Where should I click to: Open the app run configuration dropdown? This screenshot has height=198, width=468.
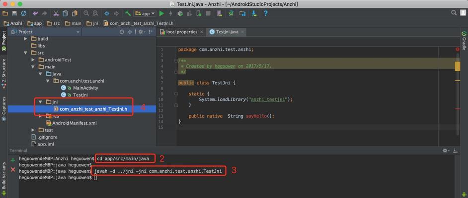[x=145, y=13]
